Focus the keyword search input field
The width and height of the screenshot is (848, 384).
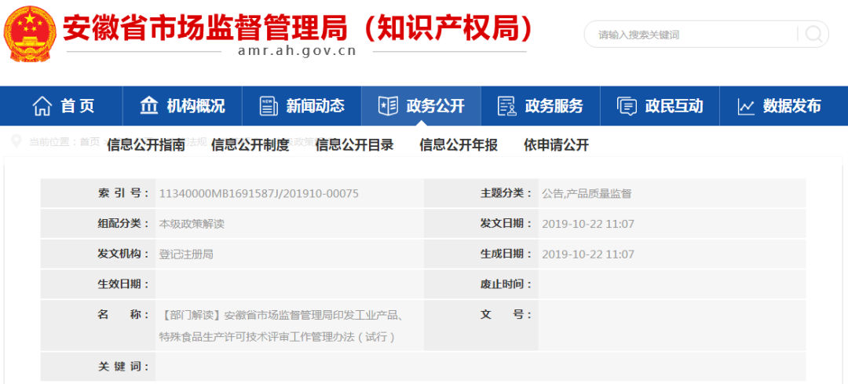pos(693,35)
